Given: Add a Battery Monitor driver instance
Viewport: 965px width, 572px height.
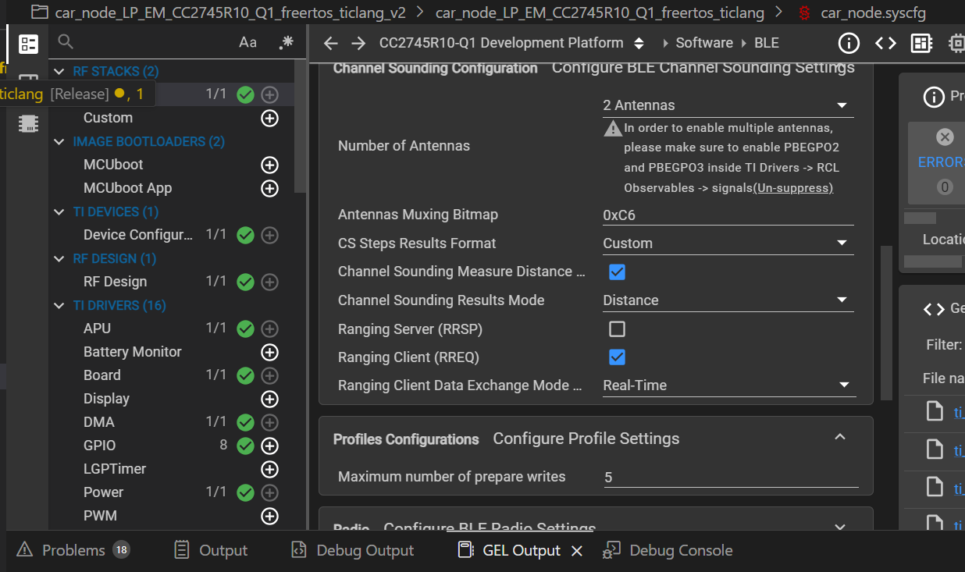Looking at the screenshot, I should [269, 352].
